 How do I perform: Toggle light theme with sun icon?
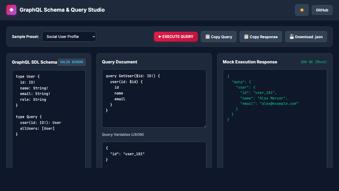302,10
